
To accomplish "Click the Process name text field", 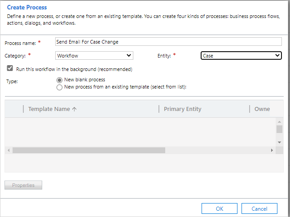I will 168,42.
